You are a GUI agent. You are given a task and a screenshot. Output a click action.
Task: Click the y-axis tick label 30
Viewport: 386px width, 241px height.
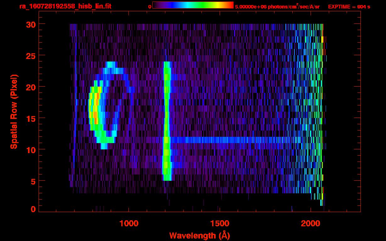pos(31,24)
